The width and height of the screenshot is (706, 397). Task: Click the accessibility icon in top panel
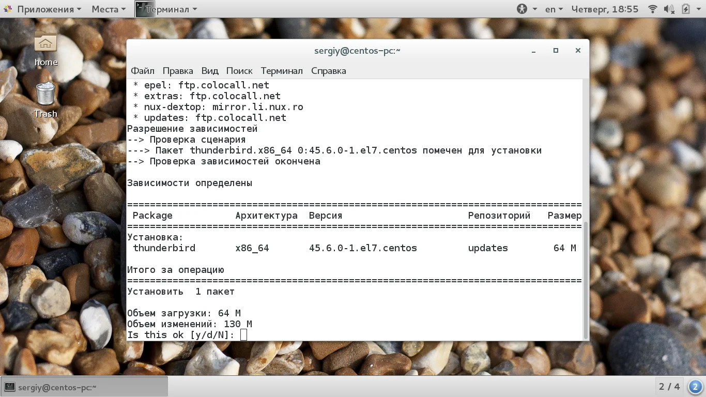coord(522,9)
